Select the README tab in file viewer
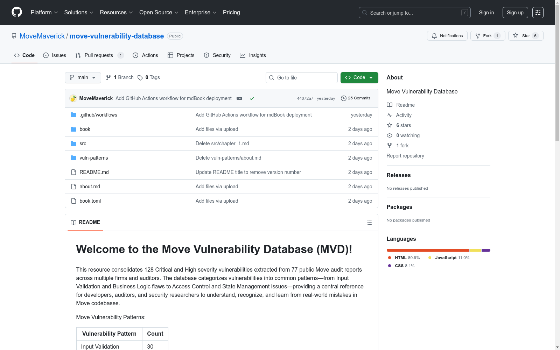The height and width of the screenshot is (350, 560). tap(85, 222)
